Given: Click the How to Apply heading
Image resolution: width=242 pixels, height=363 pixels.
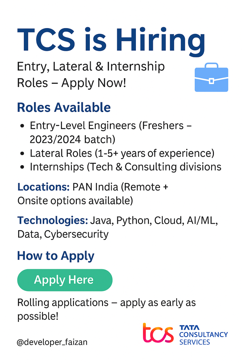Looking at the screenshot, I should 56,256.
